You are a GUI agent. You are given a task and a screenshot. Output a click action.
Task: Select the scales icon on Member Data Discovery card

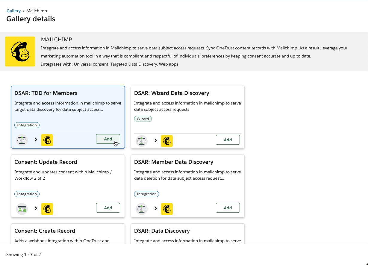(141, 209)
